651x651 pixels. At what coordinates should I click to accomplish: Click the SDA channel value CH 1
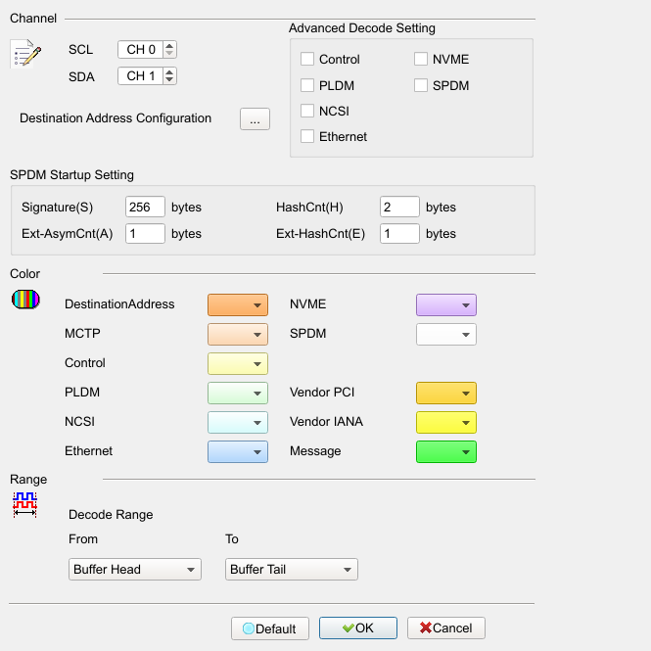click(x=141, y=76)
